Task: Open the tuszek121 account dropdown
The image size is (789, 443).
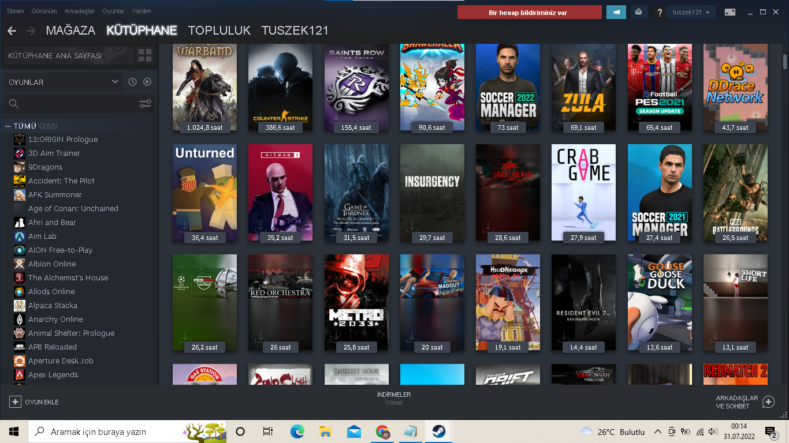Action: pos(692,12)
